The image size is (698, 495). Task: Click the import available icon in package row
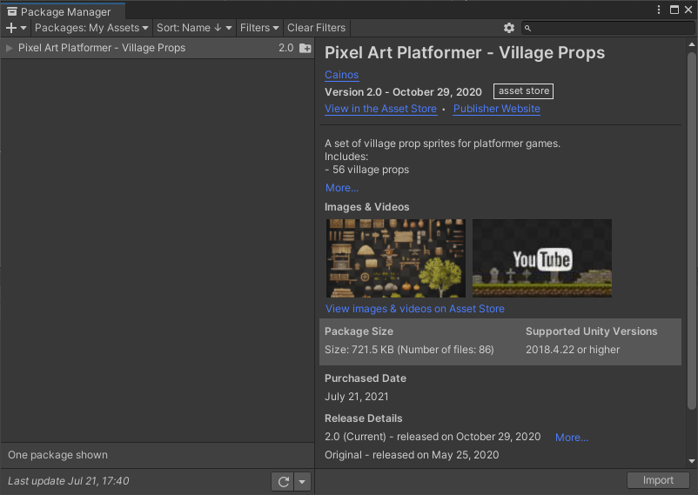pyautogui.click(x=305, y=48)
